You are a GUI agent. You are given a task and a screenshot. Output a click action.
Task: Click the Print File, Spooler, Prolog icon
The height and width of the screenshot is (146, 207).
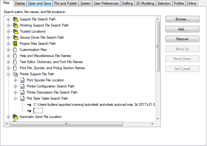point(15,68)
